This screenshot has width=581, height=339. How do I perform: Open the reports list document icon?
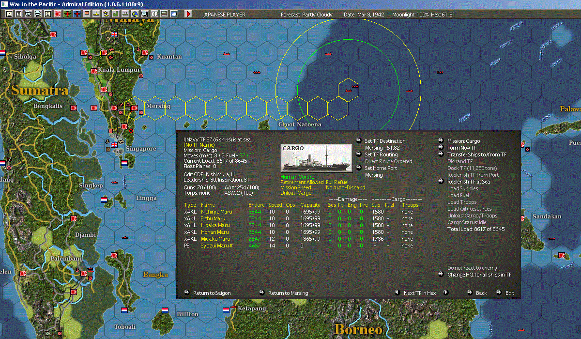pos(19,14)
